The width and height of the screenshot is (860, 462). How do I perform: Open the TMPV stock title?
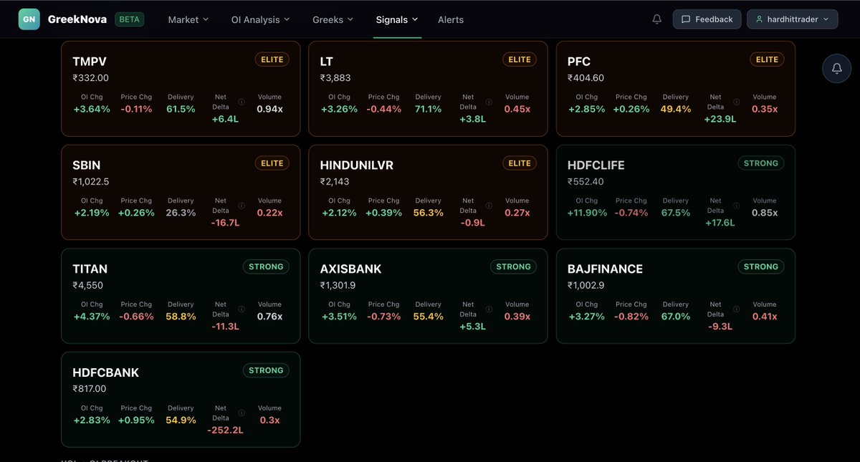click(90, 62)
